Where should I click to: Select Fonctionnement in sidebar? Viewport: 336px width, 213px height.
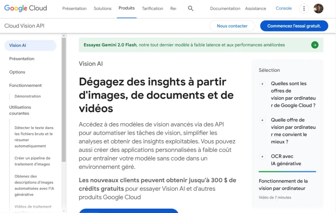pyautogui.click(x=25, y=86)
